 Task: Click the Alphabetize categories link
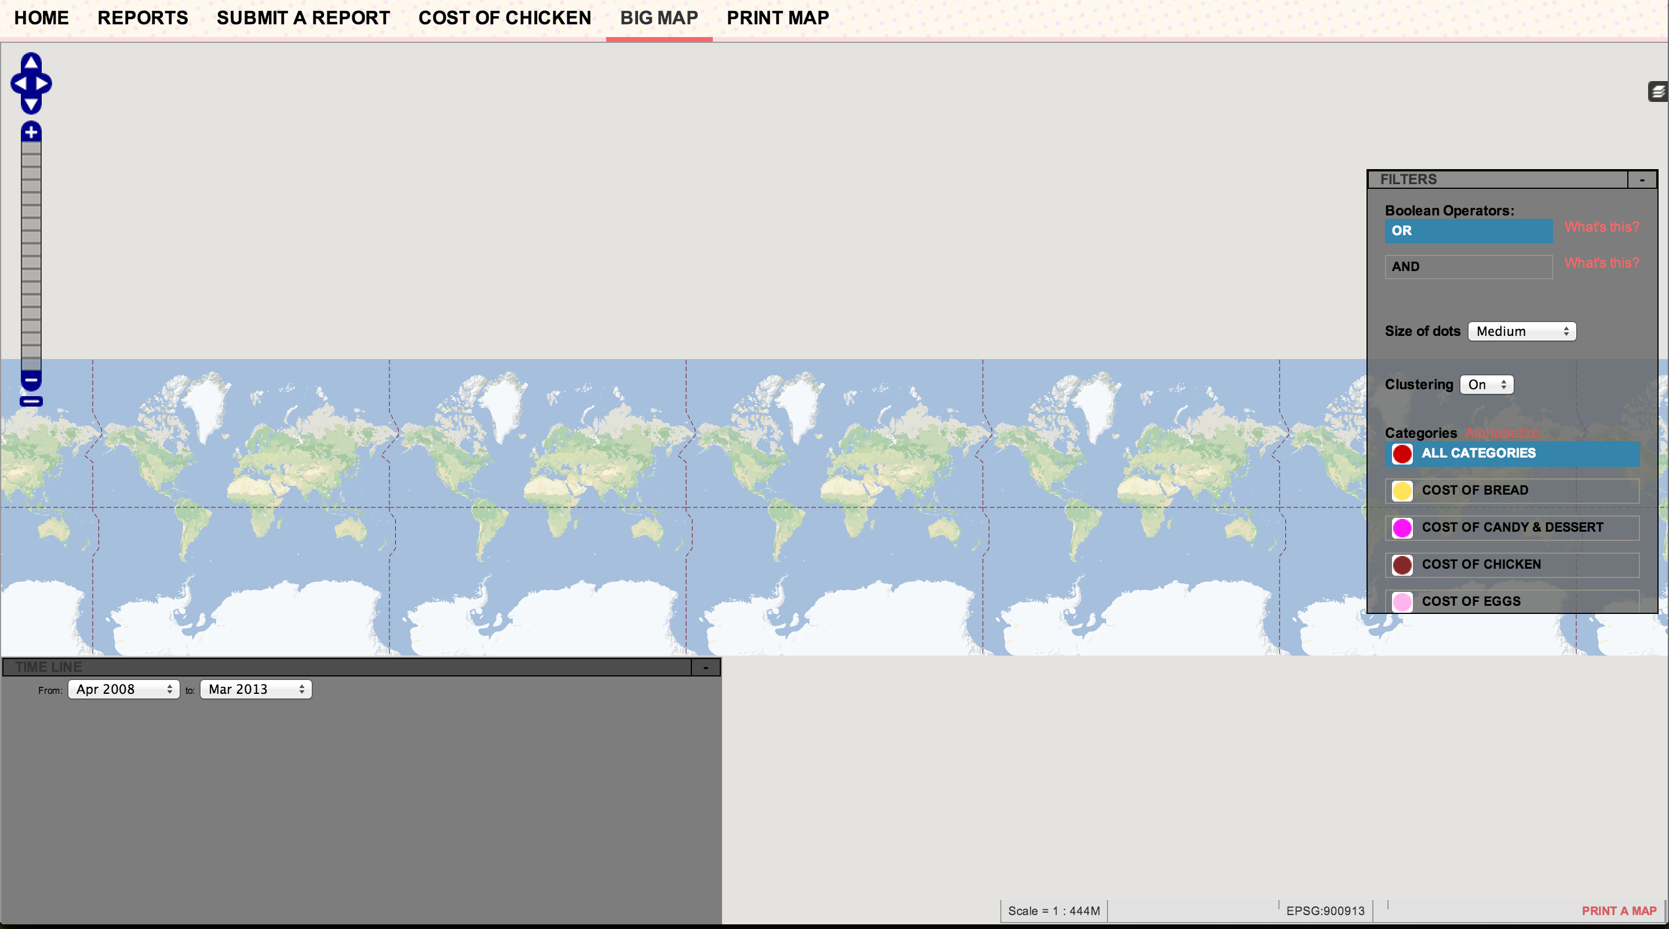pos(1502,433)
